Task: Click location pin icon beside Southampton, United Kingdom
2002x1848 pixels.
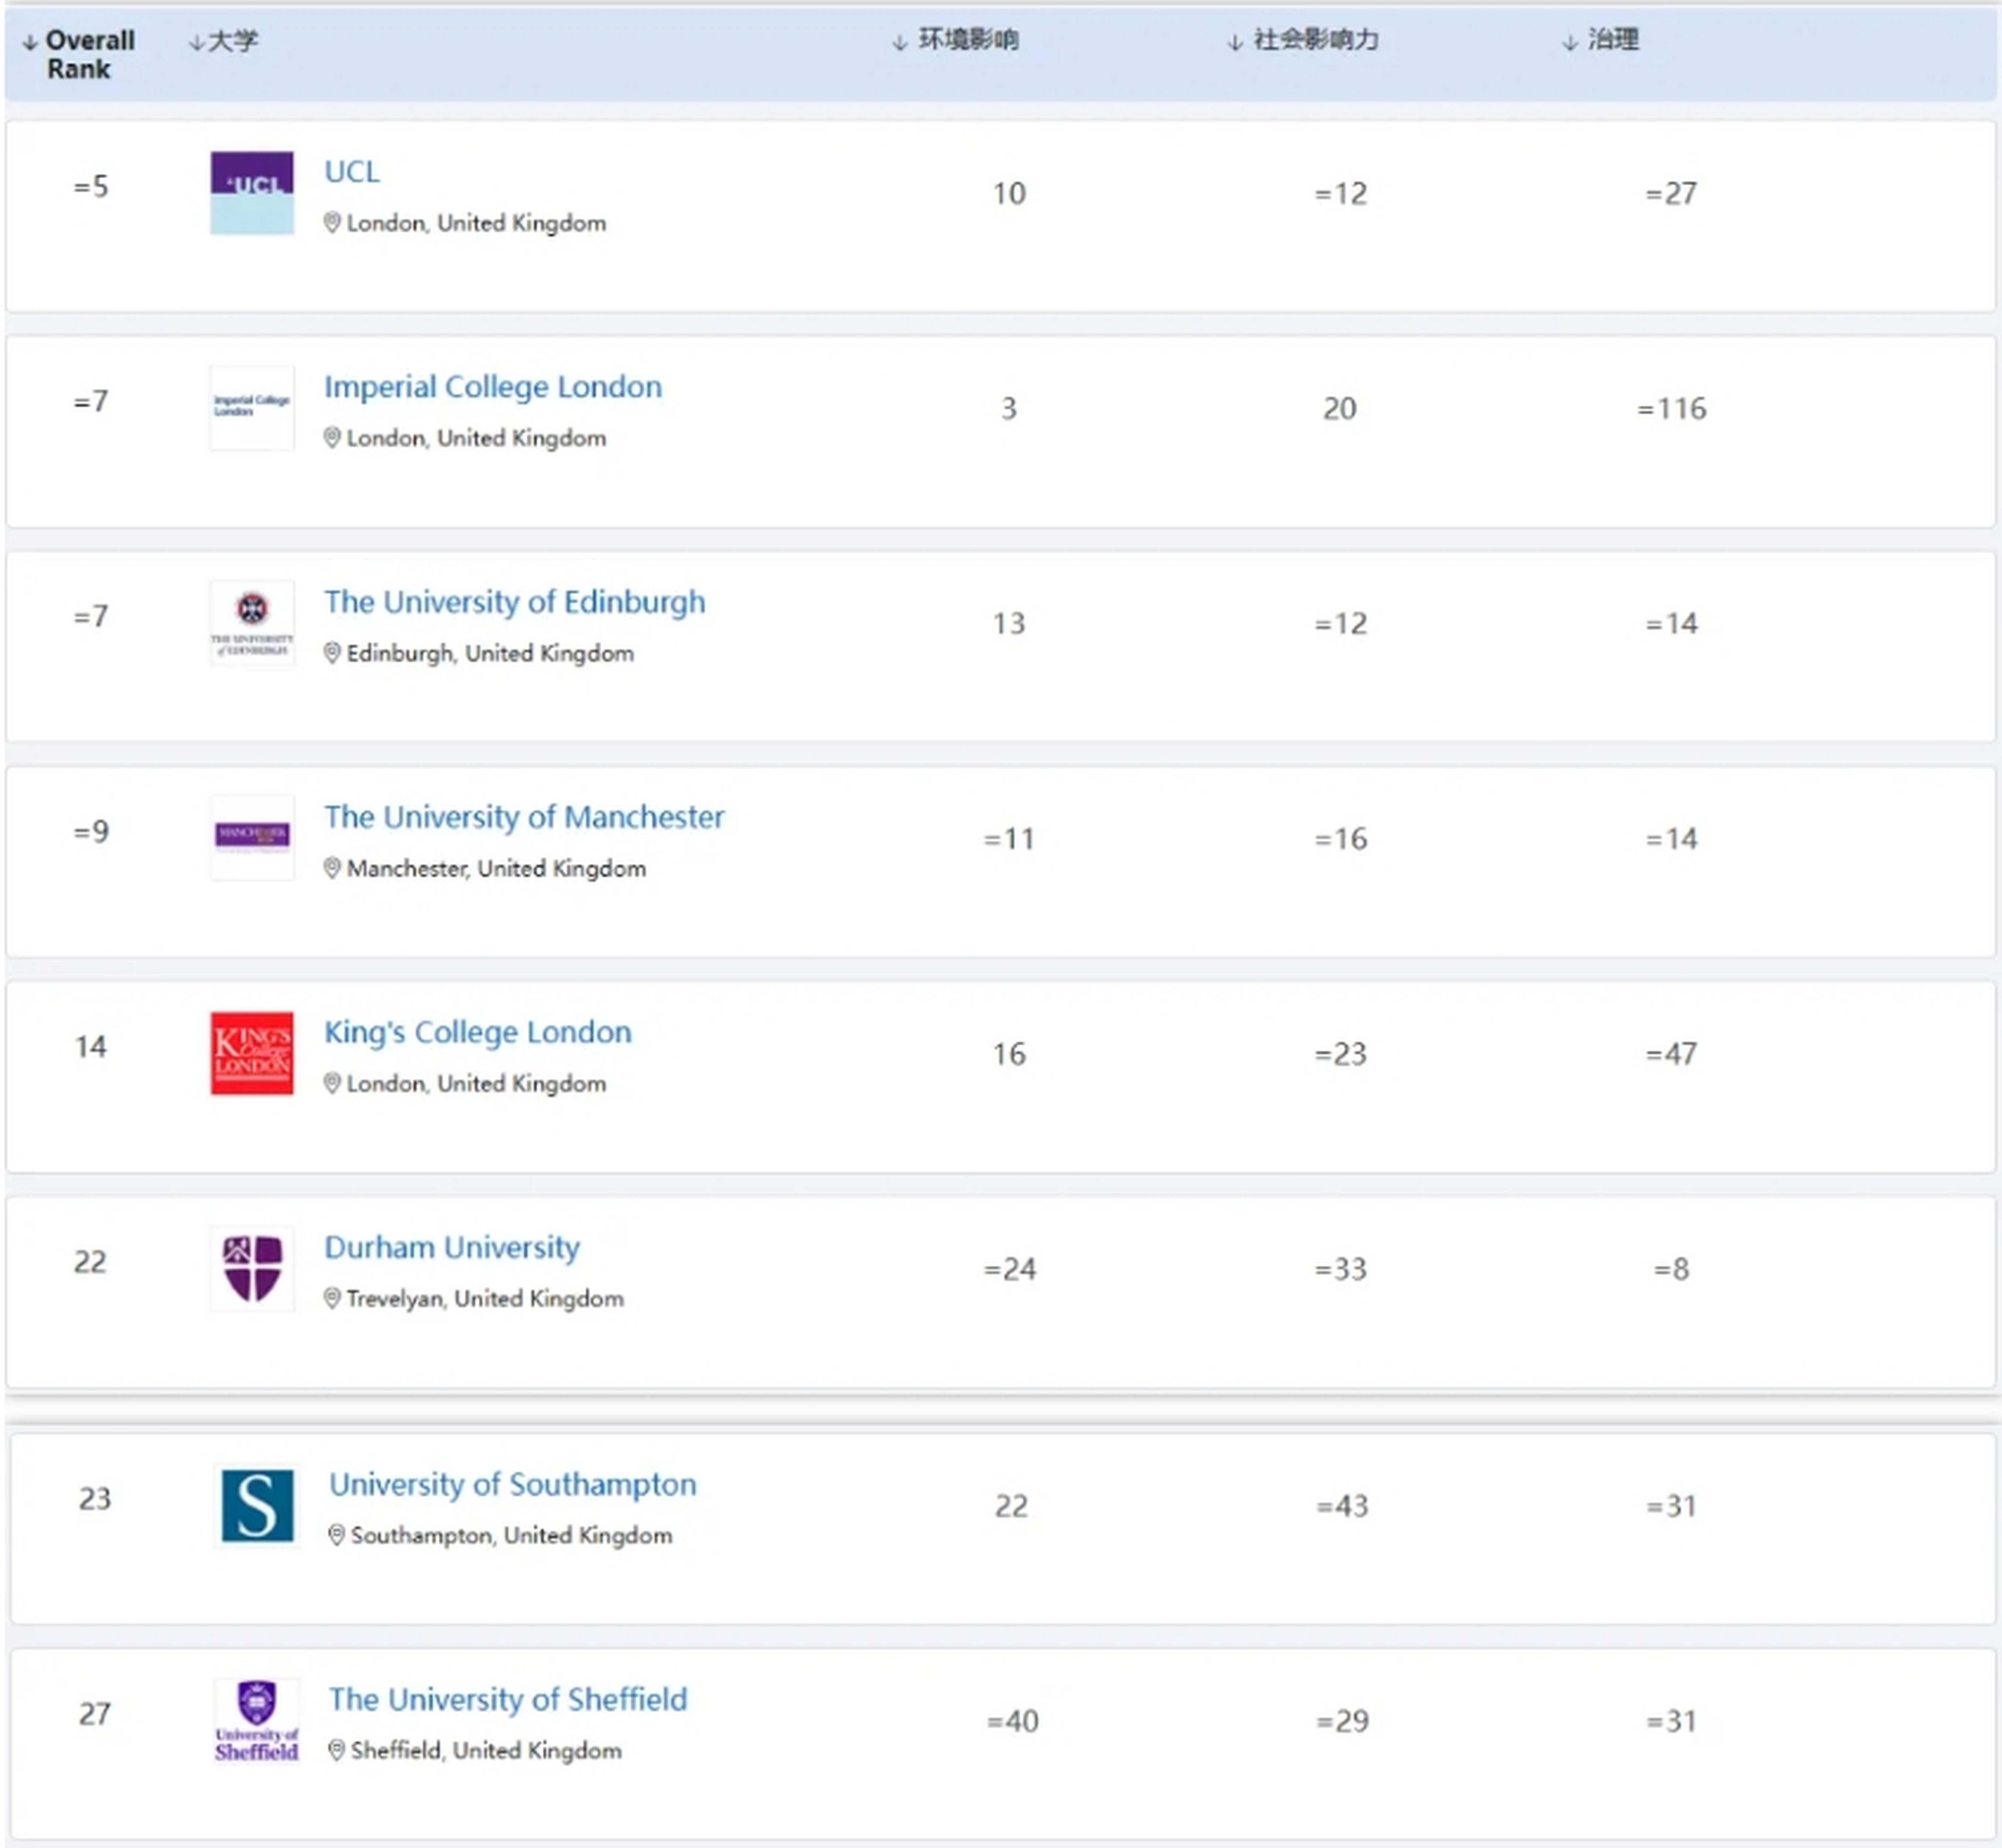Action: [337, 1535]
